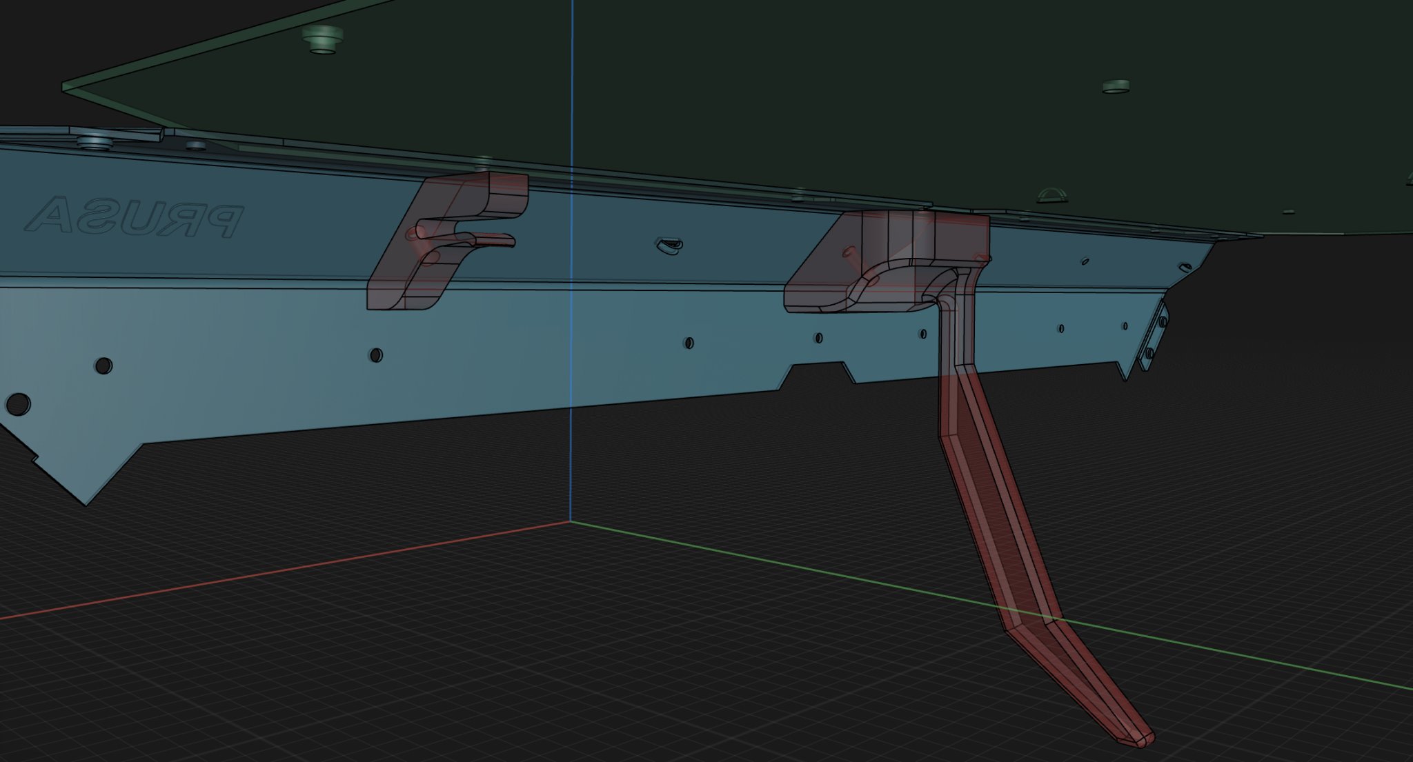Select the semicircular cutout on green plate
Image resolution: width=1413 pixels, height=762 pixels.
[1054, 197]
